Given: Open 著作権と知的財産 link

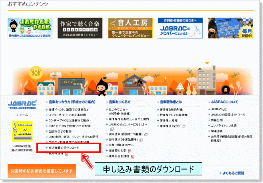Looking at the screenshot, I should [x=171, y=110].
